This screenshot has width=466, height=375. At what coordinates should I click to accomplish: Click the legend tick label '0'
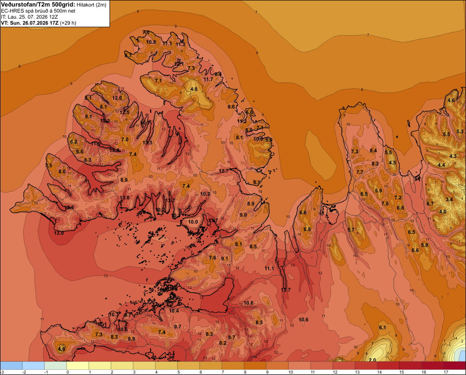[68, 372]
